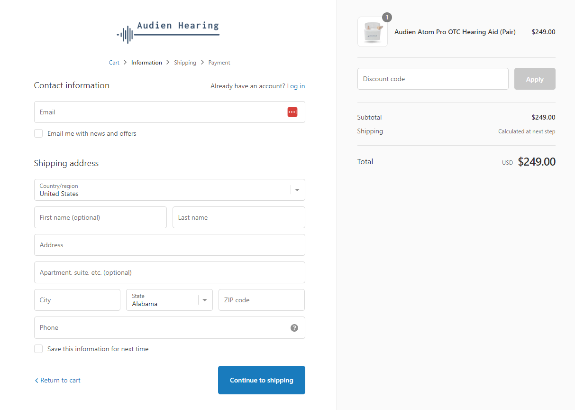This screenshot has width=575, height=410.
Task: Click the Log in link
Action: coord(296,86)
